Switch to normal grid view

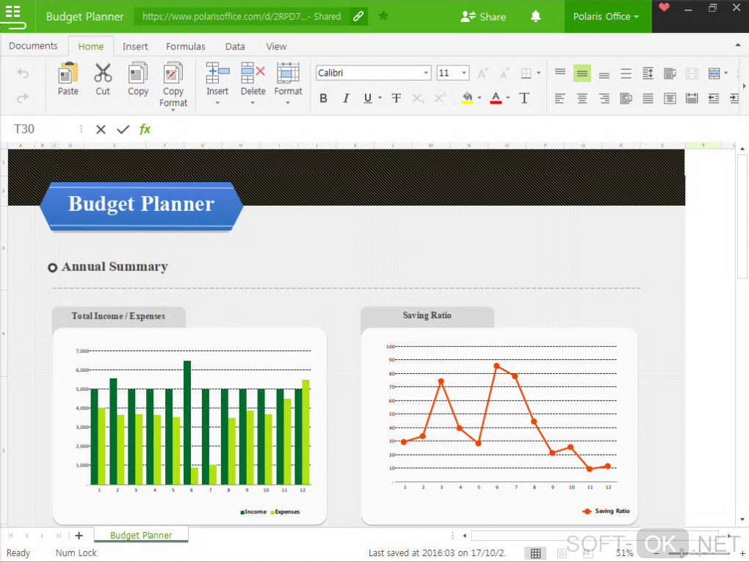[535, 553]
